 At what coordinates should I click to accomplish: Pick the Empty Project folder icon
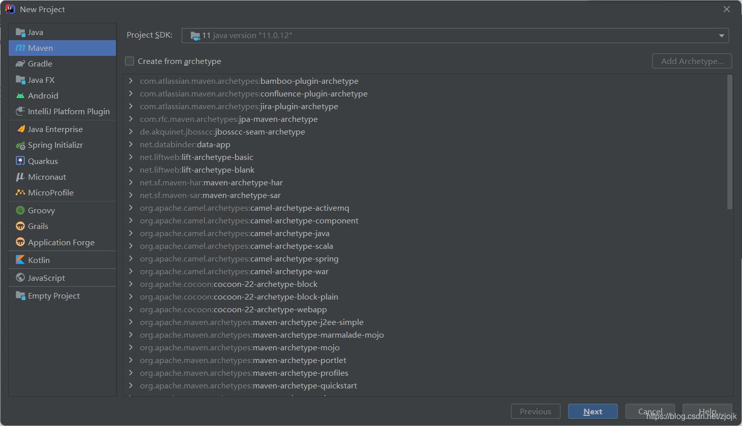click(x=20, y=296)
